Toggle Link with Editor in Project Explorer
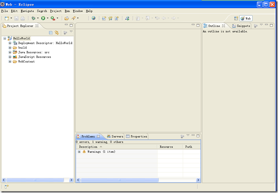 (57, 33)
